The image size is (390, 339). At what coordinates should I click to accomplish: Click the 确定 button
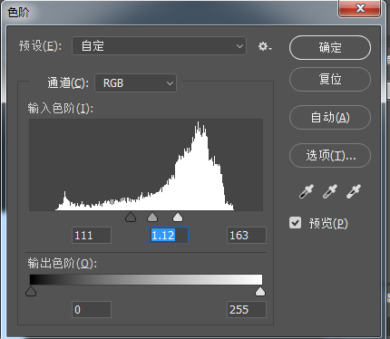(330, 47)
